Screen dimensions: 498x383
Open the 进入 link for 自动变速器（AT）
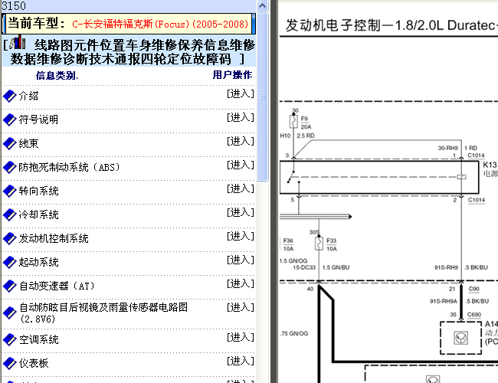241,283
